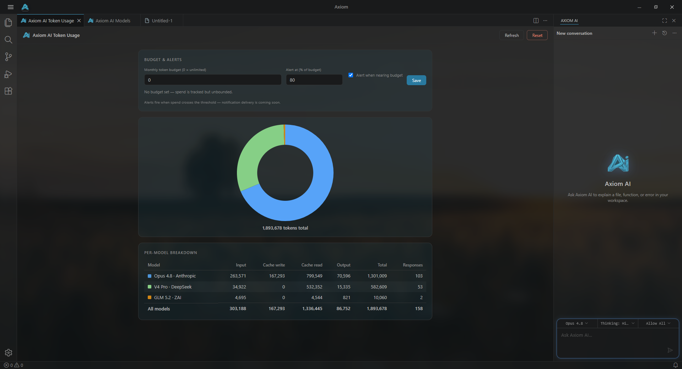Toggle Alert when nearing budget checkbox
The image size is (682, 369).
pos(351,75)
